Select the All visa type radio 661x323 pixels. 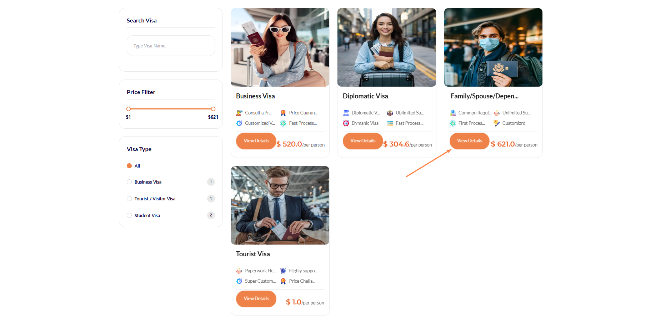coord(129,166)
